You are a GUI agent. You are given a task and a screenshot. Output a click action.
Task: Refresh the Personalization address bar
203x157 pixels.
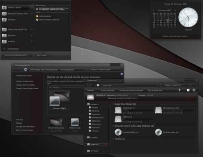pos(86,70)
